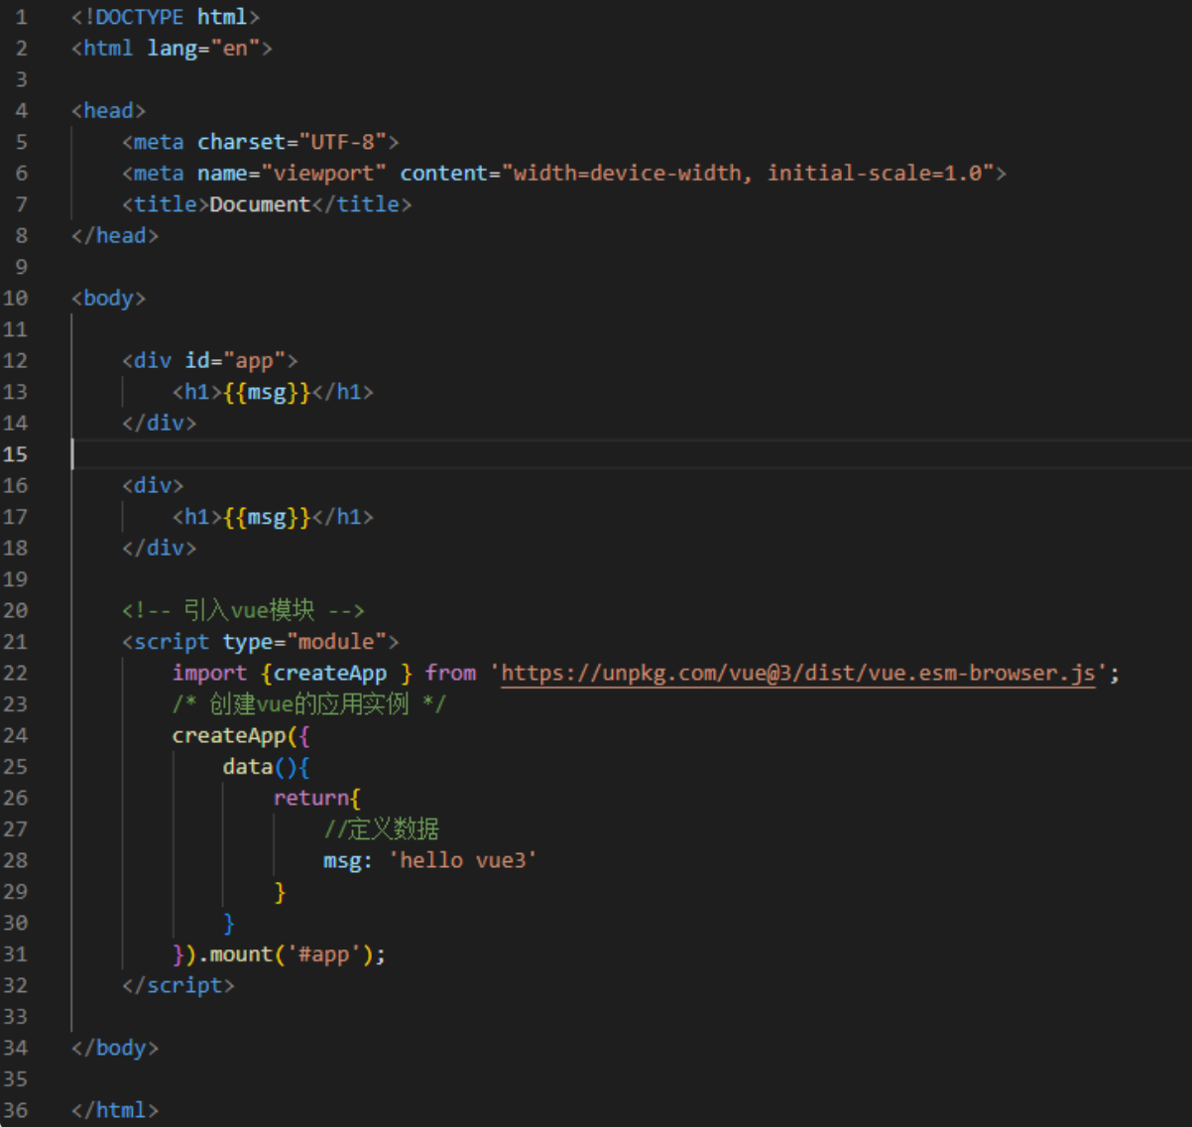This screenshot has width=1192, height=1127.
Task: Click the Document title text
Action: coord(260,204)
